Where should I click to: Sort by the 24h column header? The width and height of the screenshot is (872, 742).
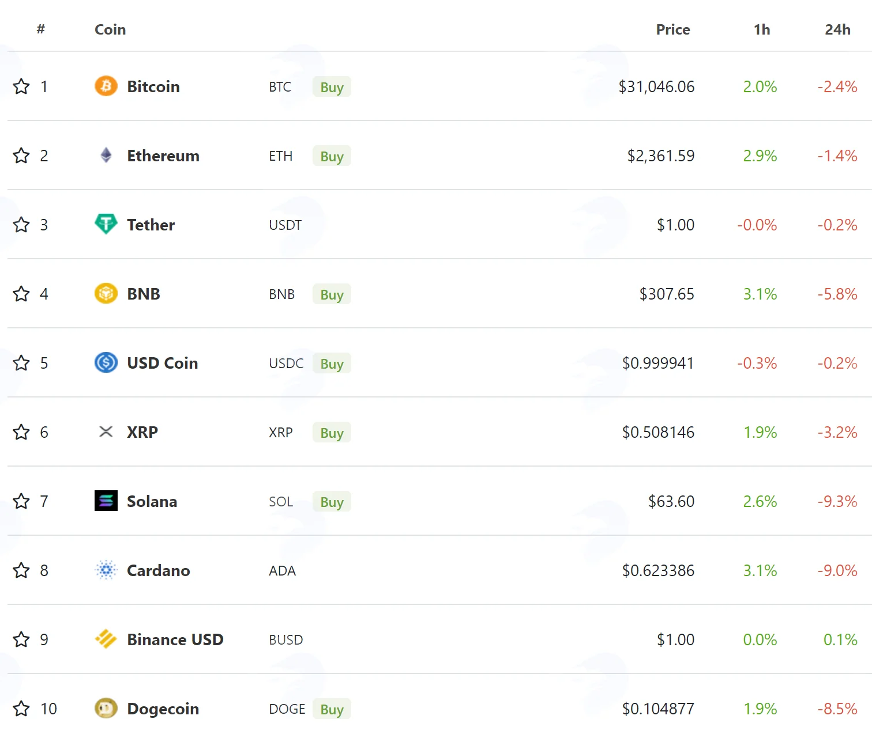(x=837, y=29)
